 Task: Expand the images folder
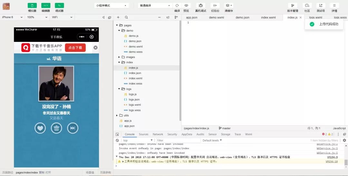(119, 57)
